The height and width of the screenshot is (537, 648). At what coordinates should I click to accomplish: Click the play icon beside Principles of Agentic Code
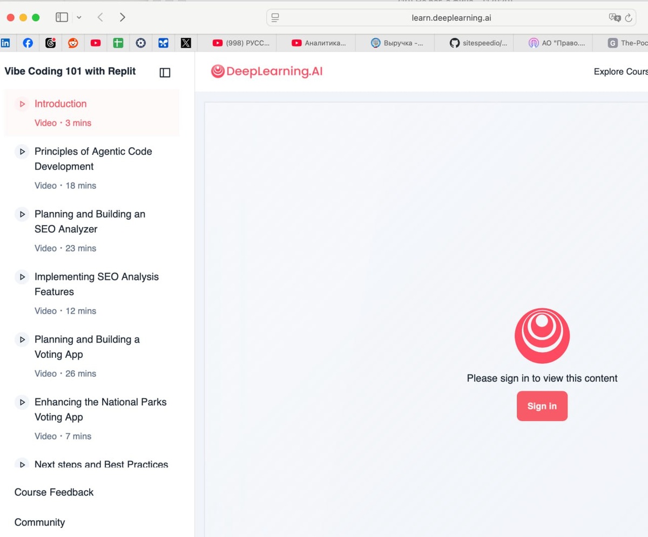(x=22, y=152)
